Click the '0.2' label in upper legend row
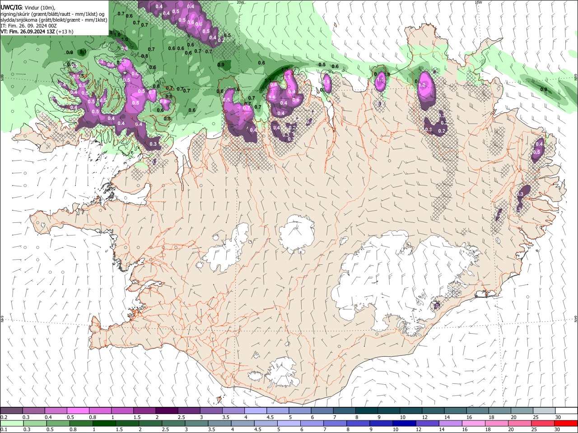578x433 pixels. (x=4, y=417)
